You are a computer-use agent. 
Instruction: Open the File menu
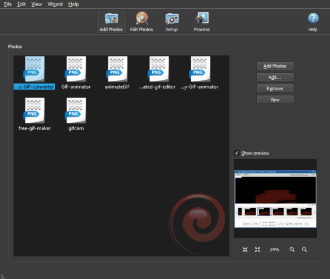pos(8,4)
